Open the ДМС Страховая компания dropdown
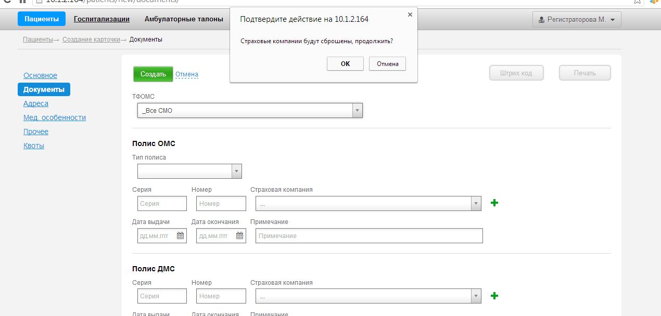Viewport: 661px width, 316px height. click(368, 296)
